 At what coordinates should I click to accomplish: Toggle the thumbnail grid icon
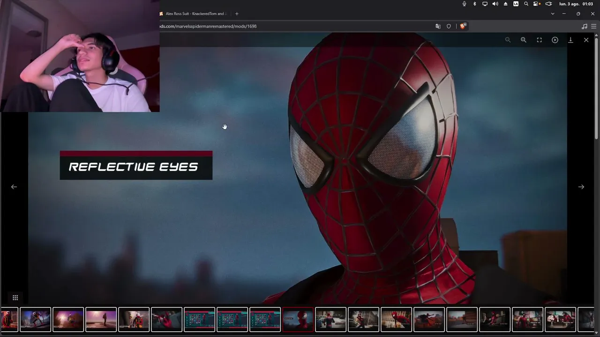coord(15,298)
